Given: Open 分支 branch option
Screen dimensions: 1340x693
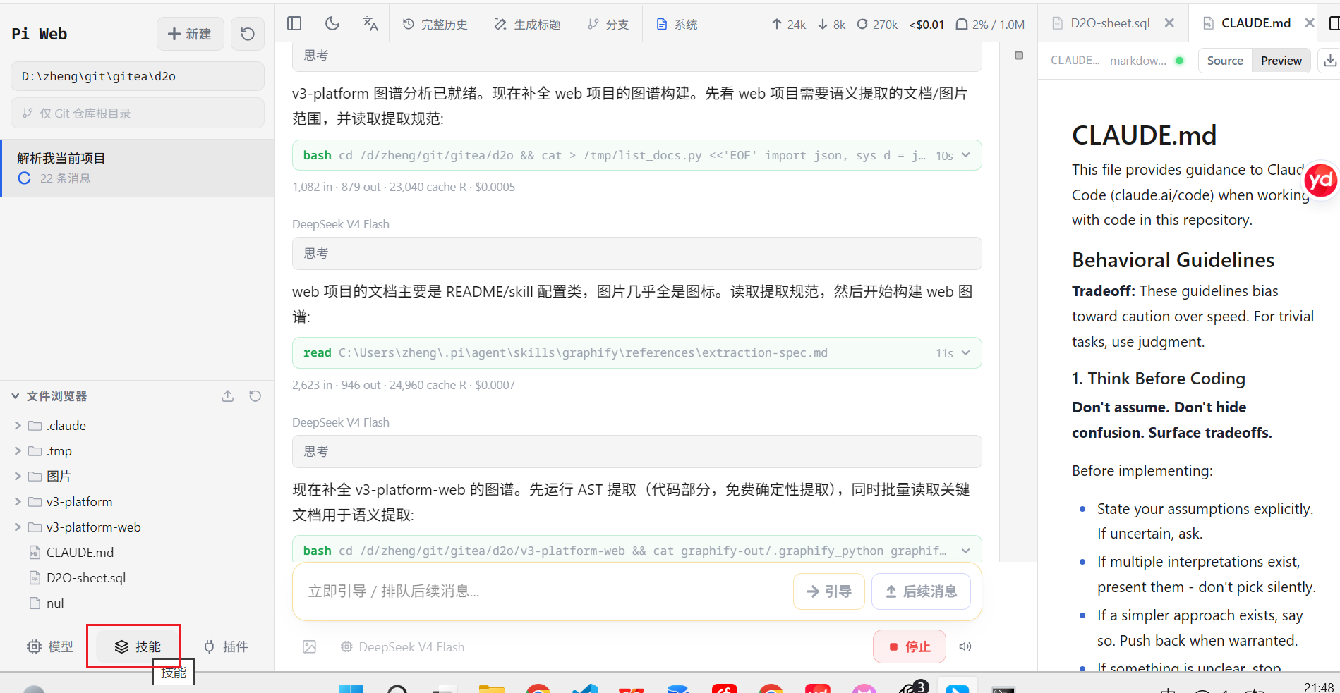Looking at the screenshot, I should tap(608, 25).
